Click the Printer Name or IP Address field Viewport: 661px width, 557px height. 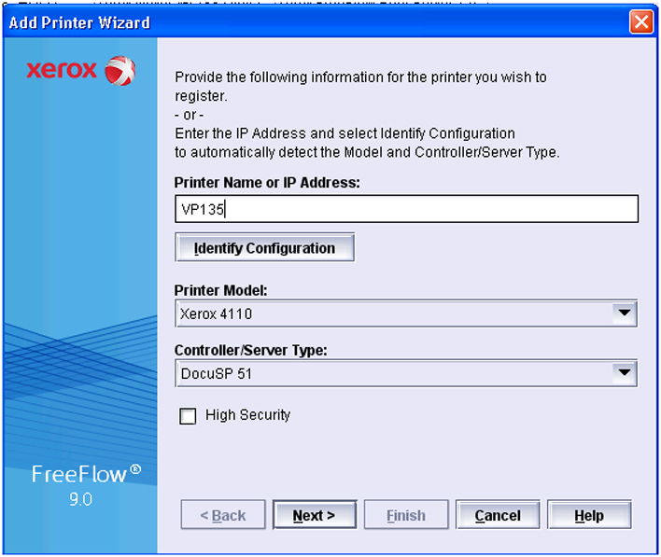click(406, 209)
